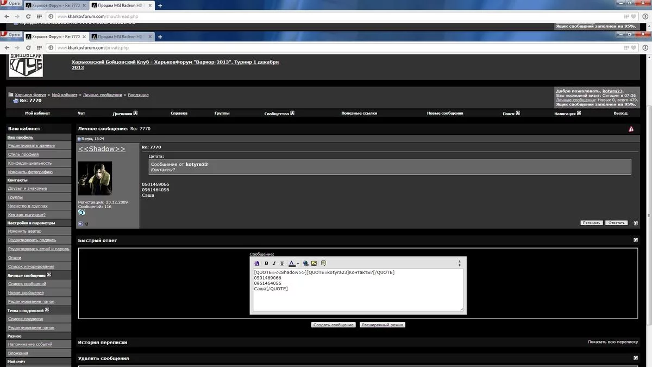Apply font color with the A icon
The height and width of the screenshot is (367, 652).
tap(292, 263)
